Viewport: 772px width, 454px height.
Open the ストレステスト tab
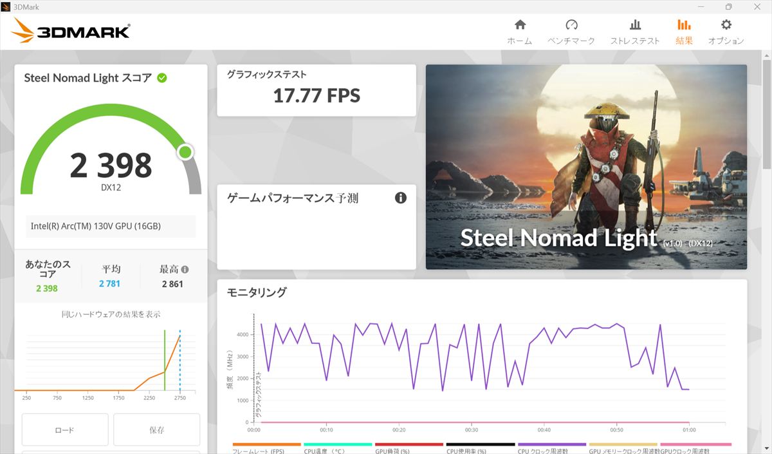pos(635,32)
